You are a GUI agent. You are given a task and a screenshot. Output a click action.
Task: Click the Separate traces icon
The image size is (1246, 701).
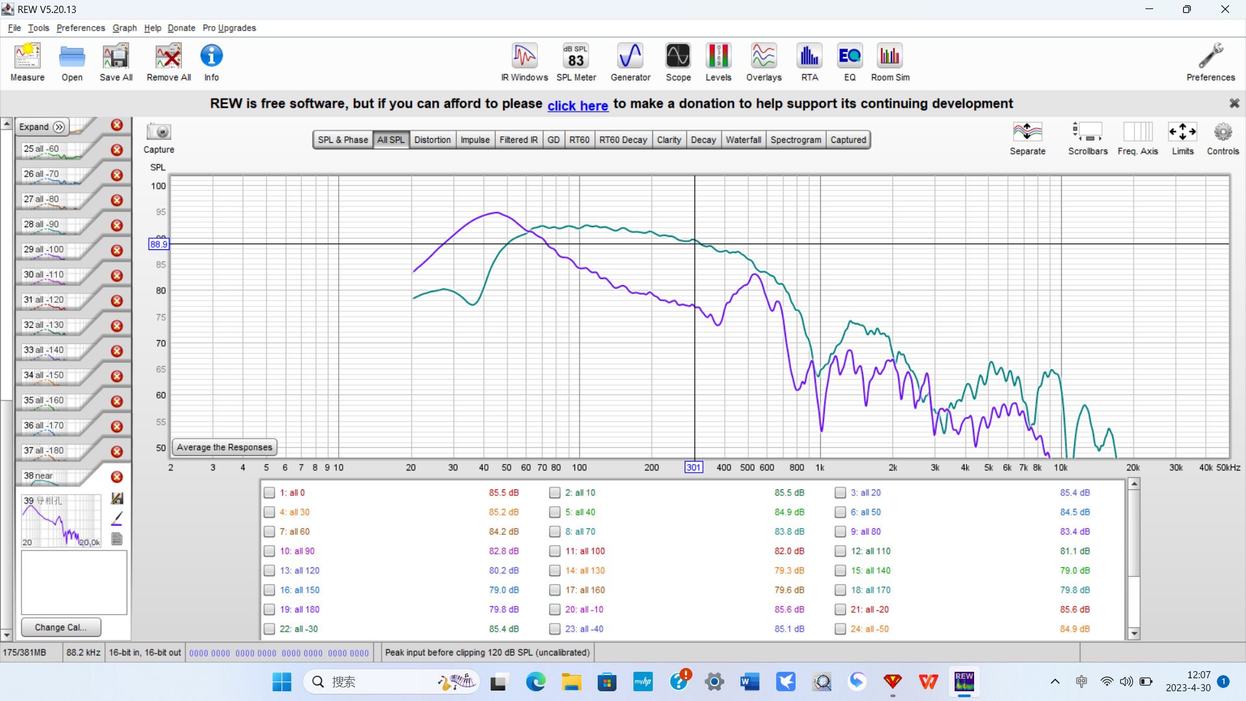click(1027, 138)
